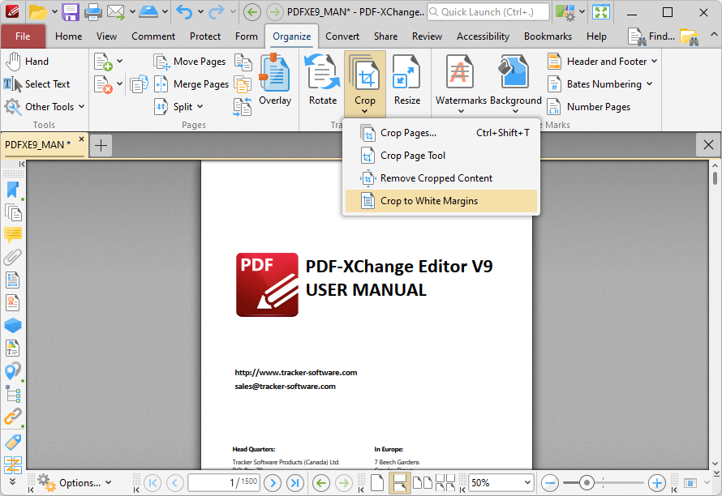Open the Move Pages command
722x496 pixels.
tap(189, 62)
